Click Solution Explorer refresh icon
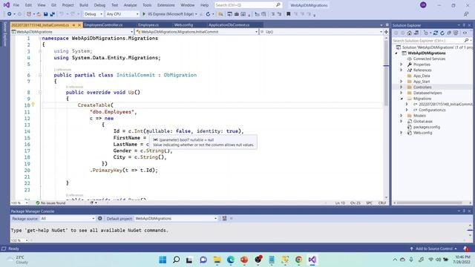475x267 pixels. [x=442, y=33]
